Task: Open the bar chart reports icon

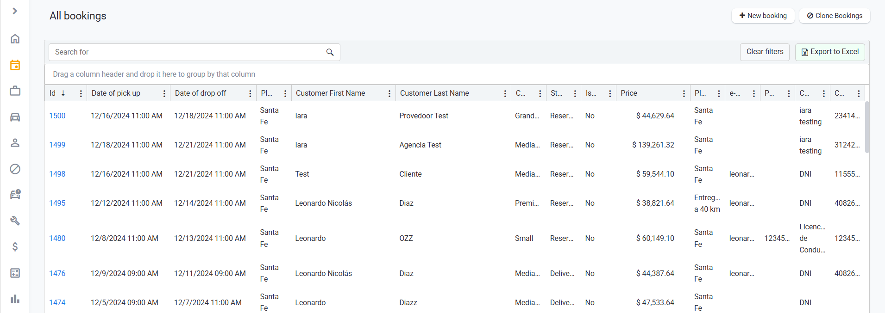Action: click(x=15, y=299)
